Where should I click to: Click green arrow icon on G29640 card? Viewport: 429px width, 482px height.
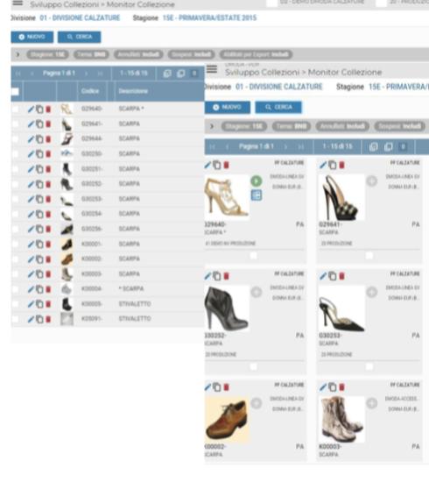pyautogui.click(x=257, y=181)
